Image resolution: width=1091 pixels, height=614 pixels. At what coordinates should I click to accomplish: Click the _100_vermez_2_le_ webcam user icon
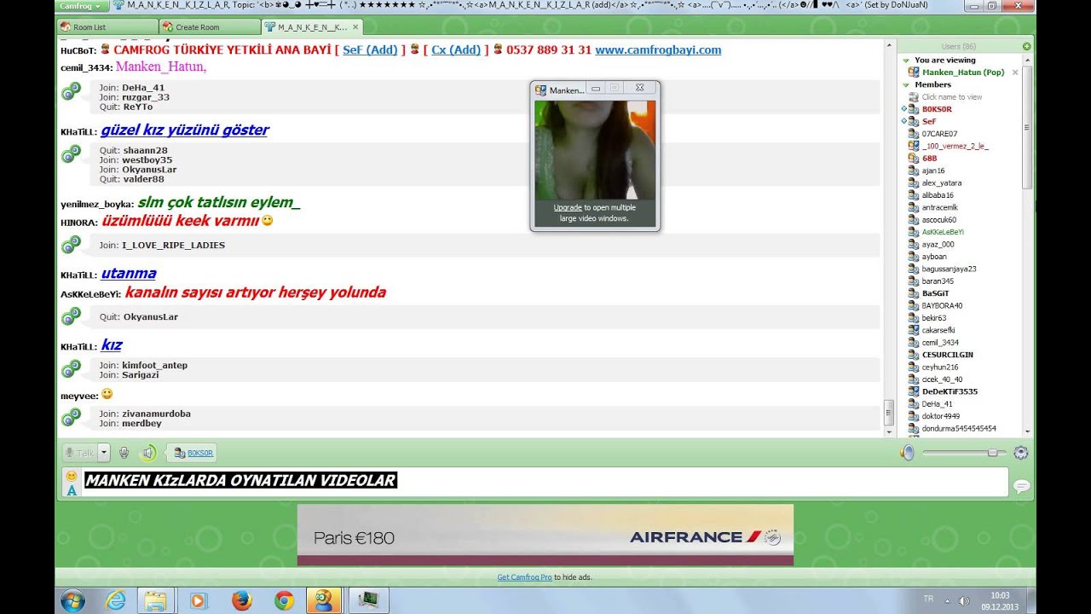coord(913,146)
